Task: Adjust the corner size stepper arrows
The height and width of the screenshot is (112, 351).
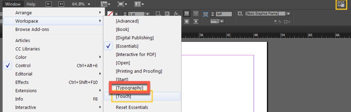Action: (x=213, y=14)
